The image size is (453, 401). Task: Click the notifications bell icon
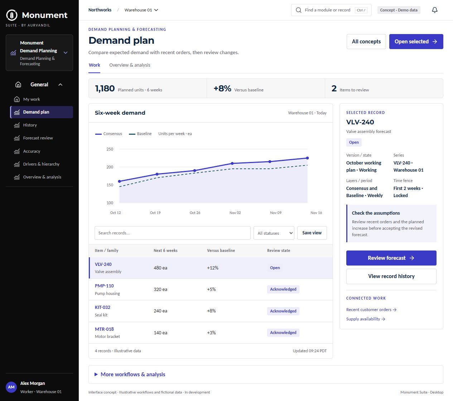point(435,10)
